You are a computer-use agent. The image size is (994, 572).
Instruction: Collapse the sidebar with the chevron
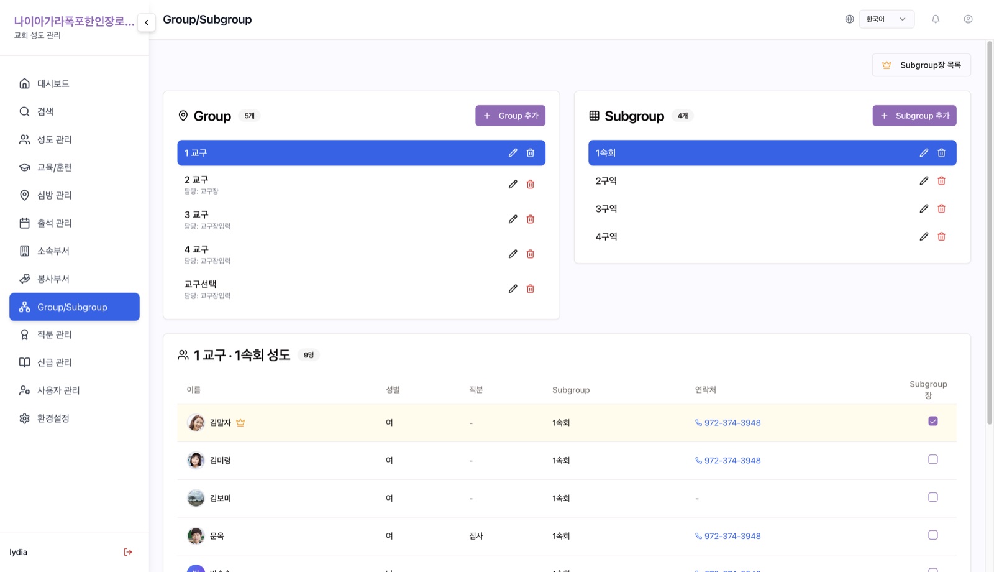[147, 22]
